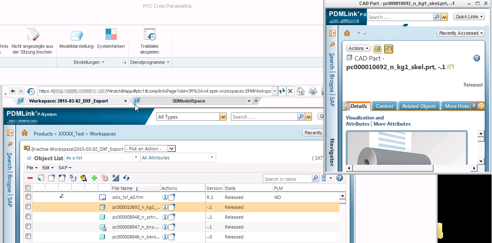Viewport: 492px width, 243px height.
Task: Click the second yellow structure icon beside Actions
Action: click(x=389, y=49)
